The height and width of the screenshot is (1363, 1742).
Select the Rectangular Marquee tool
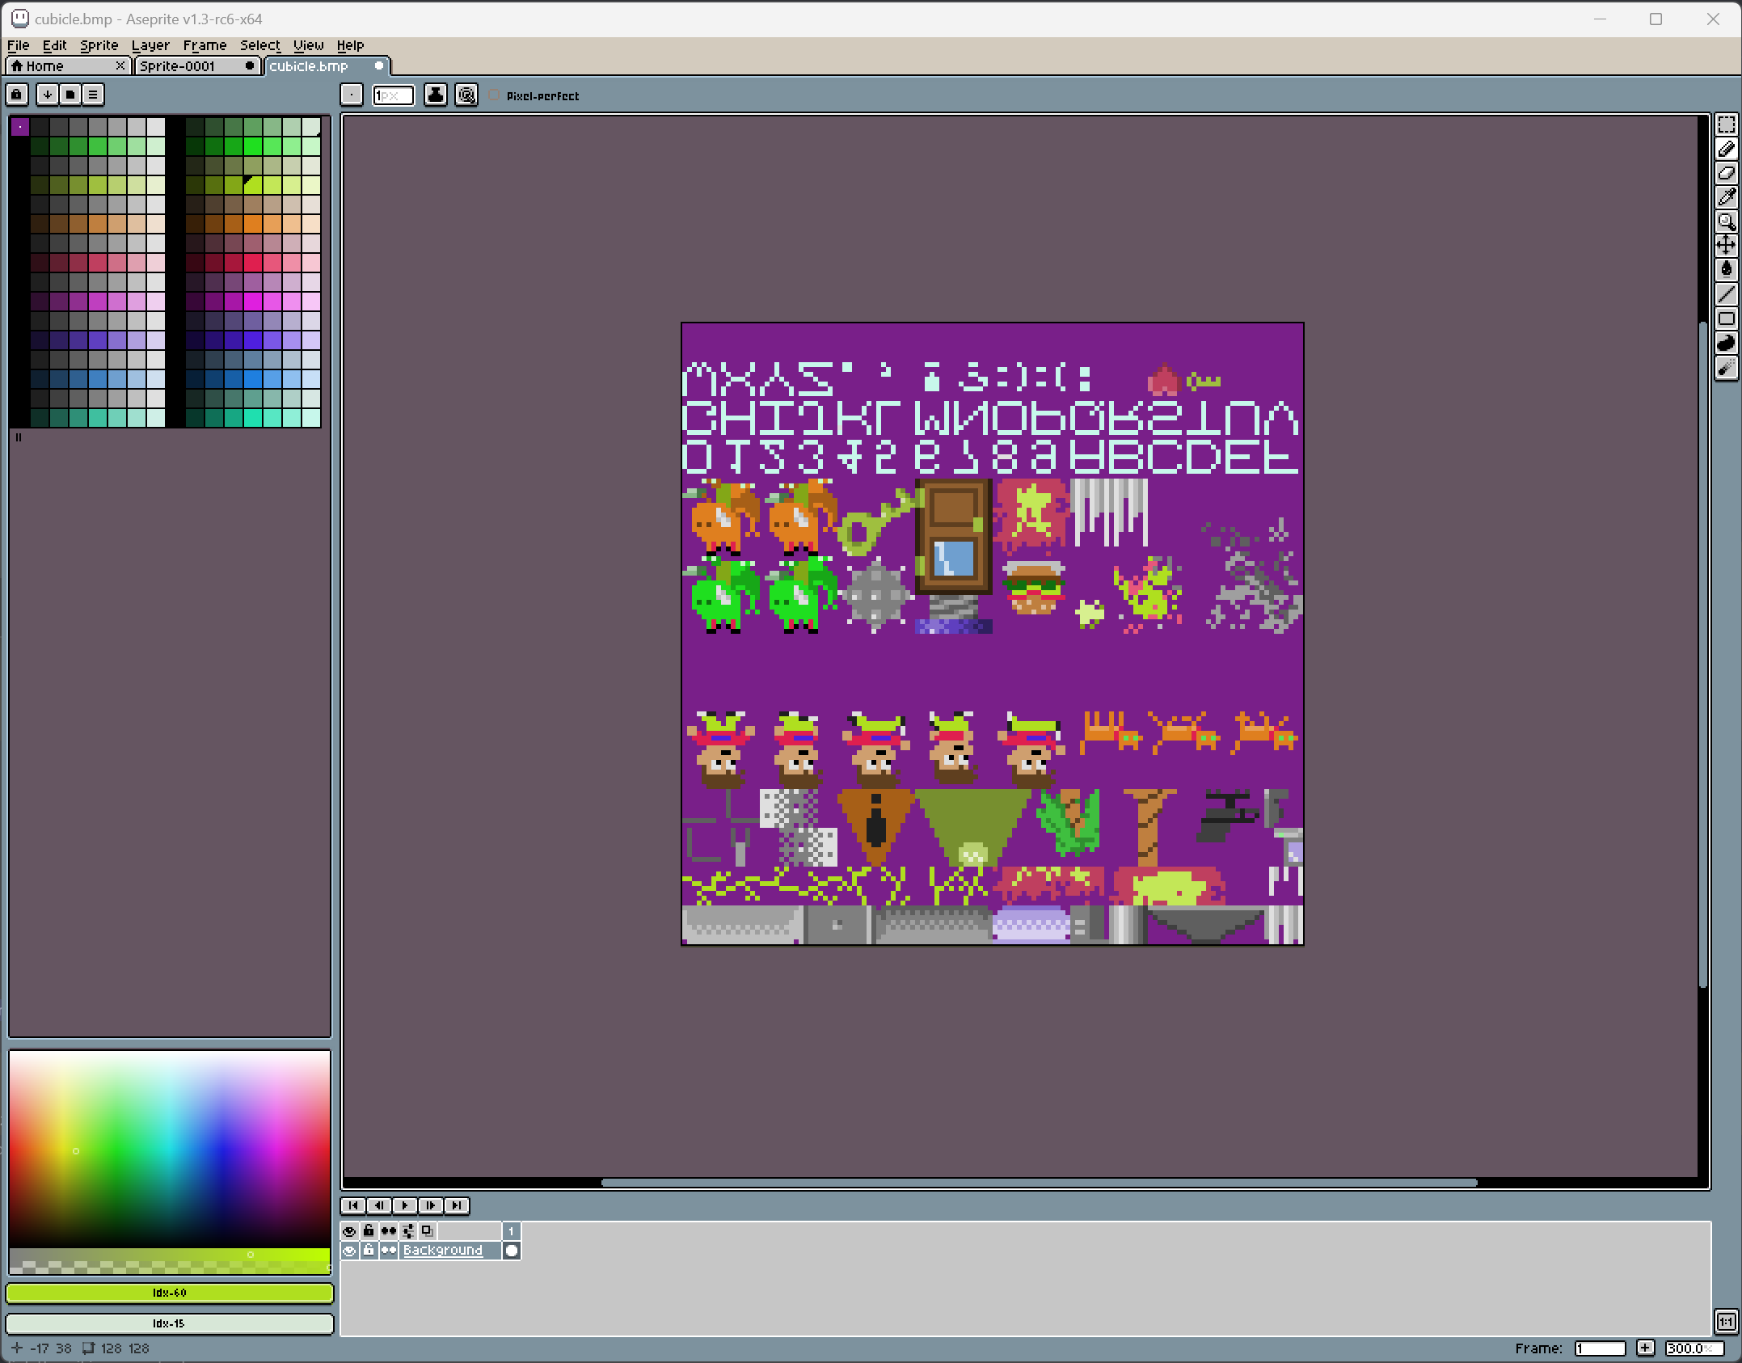[x=1726, y=125]
